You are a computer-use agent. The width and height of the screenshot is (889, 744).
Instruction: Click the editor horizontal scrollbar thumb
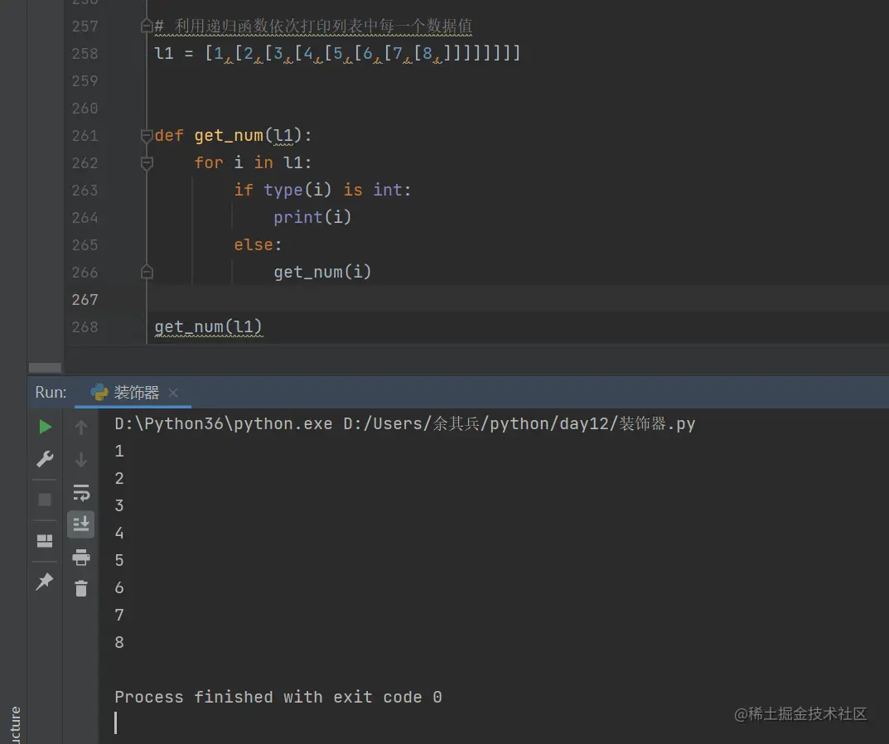(x=45, y=368)
